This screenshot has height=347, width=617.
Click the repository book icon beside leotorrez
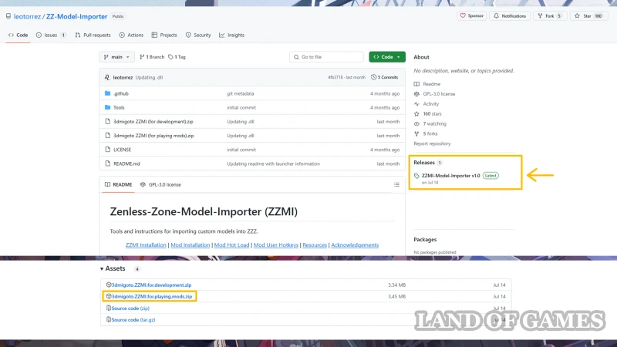[8, 16]
